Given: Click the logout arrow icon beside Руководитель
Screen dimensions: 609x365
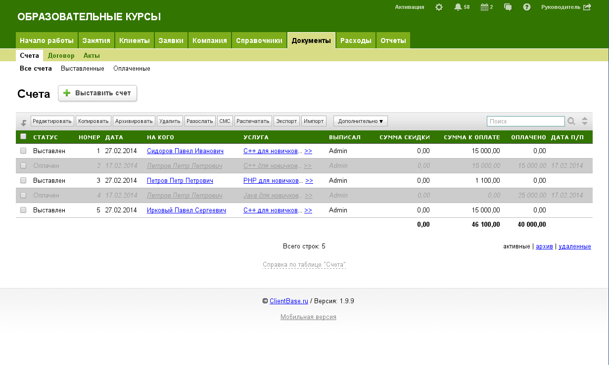Looking at the screenshot, I should click(587, 7).
